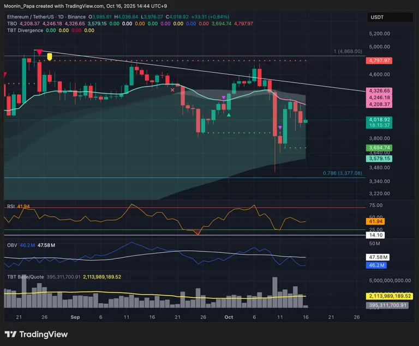Click the green up-triangle signal marker

229,114
